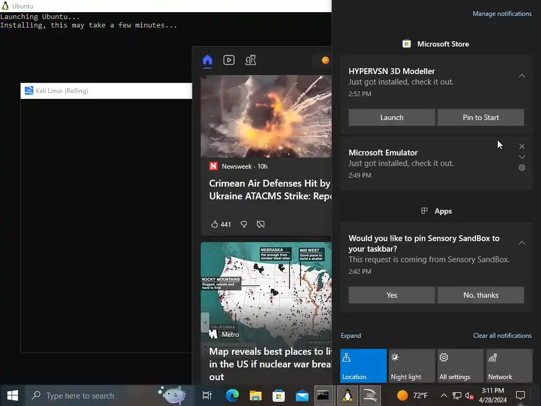541x406 pixels.
Task: Open the Mail app on the taskbar
Action: pos(302,395)
